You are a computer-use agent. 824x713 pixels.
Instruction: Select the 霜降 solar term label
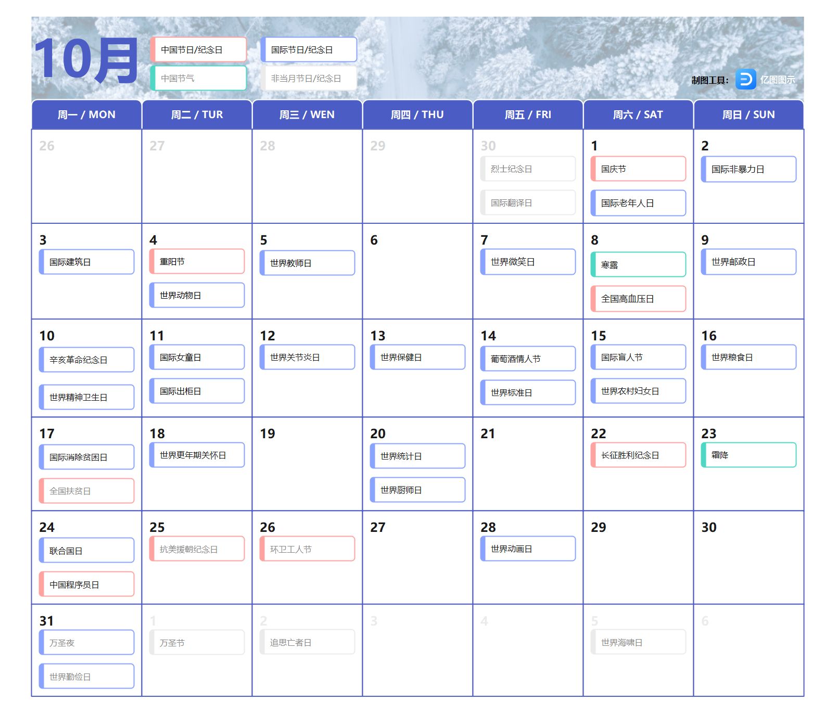pos(749,455)
